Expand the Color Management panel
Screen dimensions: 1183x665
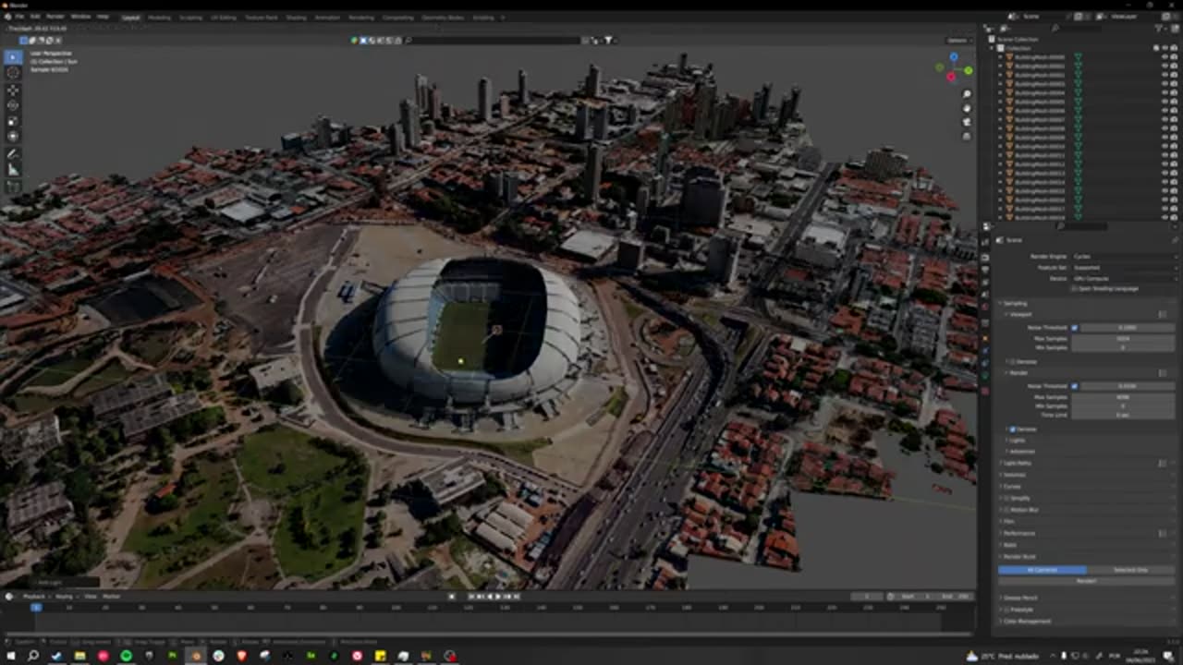(x=1025, y=621)
